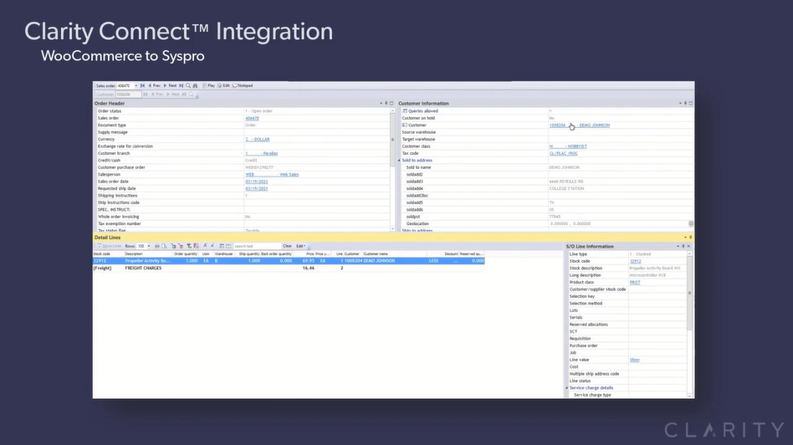
Task: Click the Sales order date 03/19/2021 link
Action: 257,182
